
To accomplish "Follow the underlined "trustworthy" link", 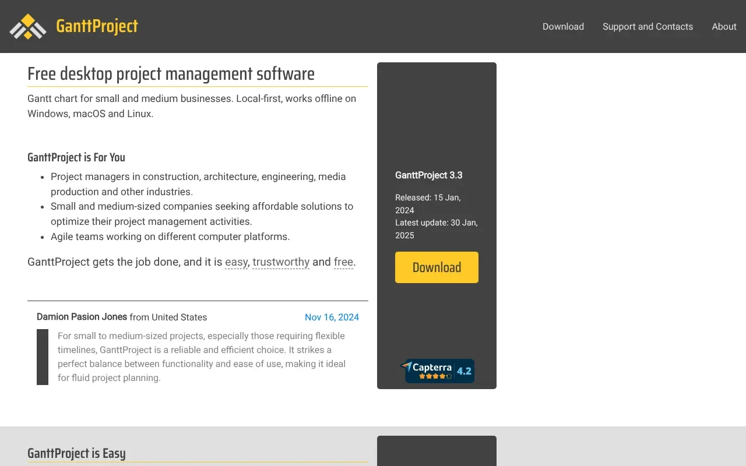I will coord(281,262).
